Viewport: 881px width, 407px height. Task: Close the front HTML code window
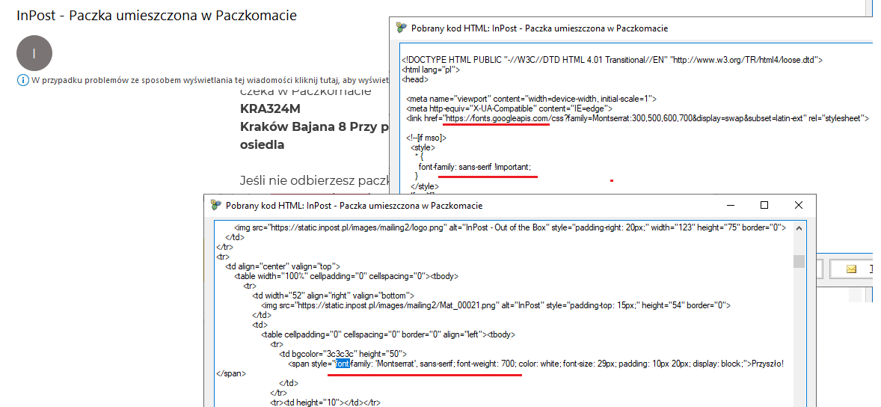pyautogui.click(x=799, y=206)
